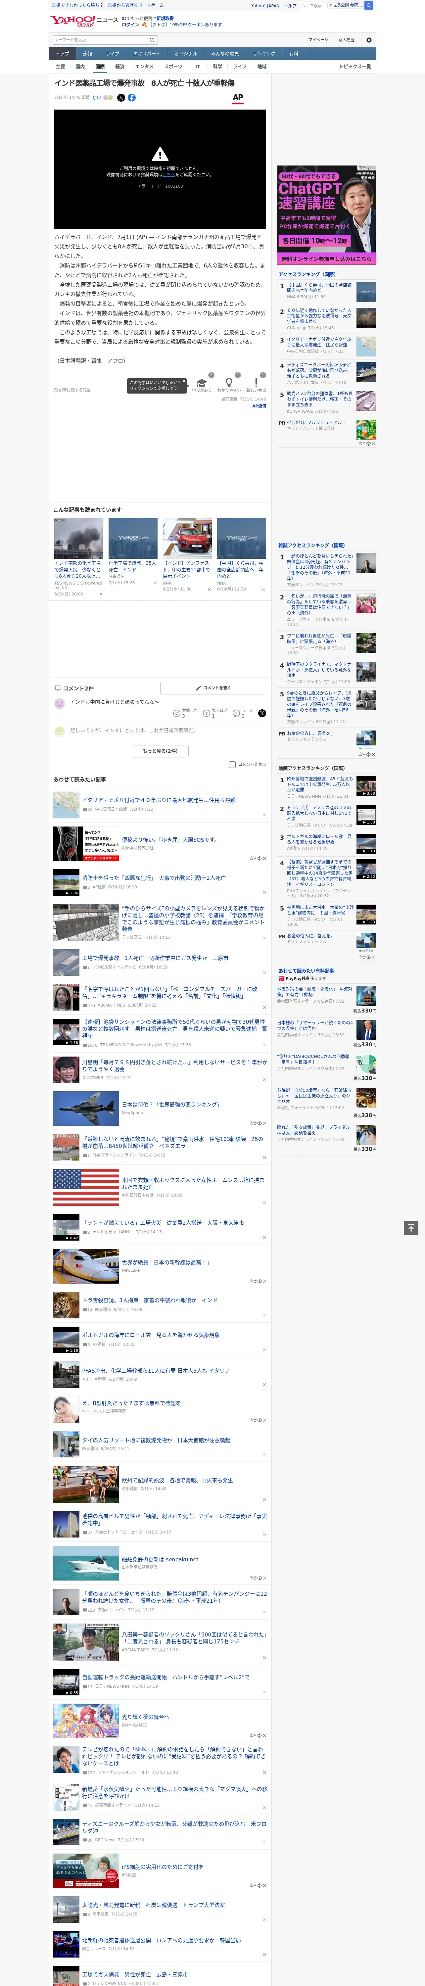Share first comment via X icon

click(261, 713)
